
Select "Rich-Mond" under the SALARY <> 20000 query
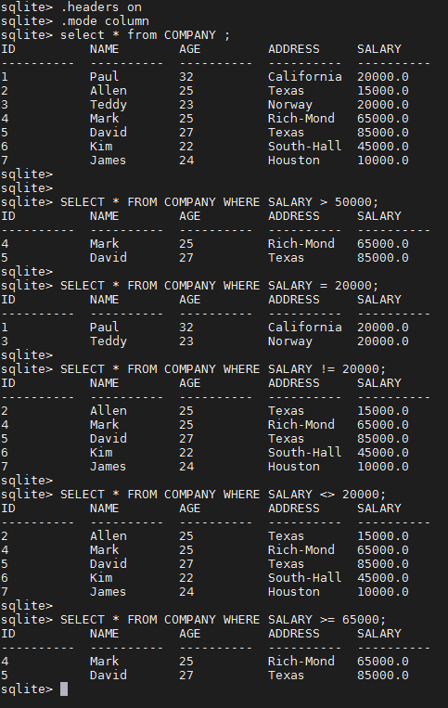301,550
